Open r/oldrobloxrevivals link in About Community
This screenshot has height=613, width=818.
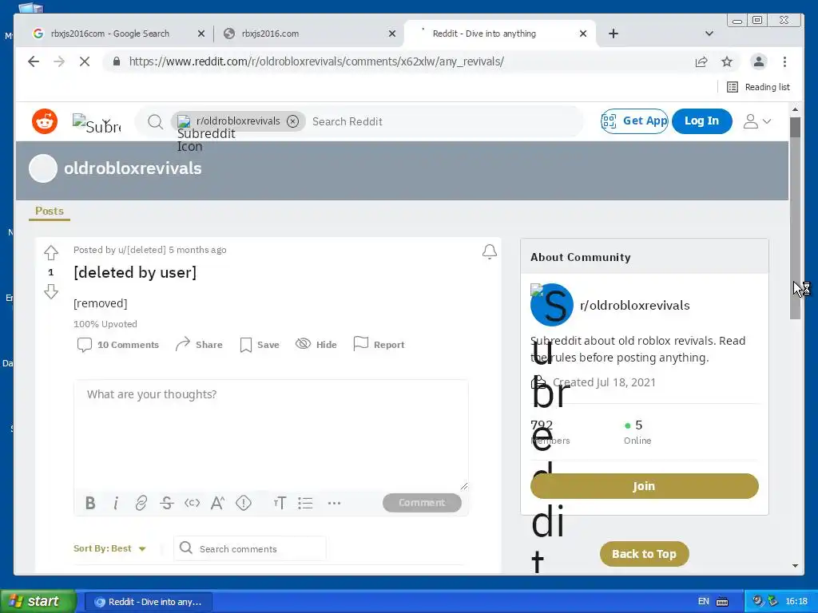coord(634,306)
